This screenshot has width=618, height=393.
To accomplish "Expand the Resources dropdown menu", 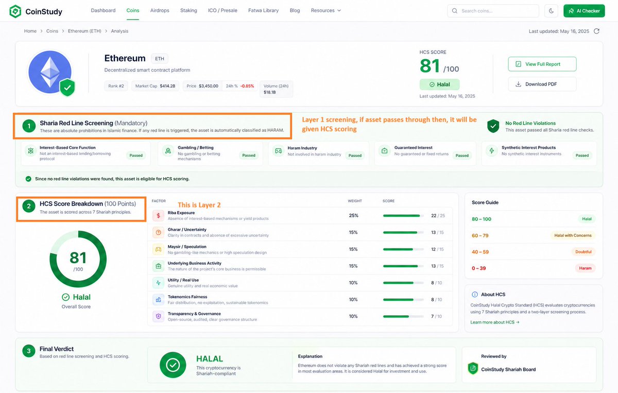I will pyautogui.click(x=325, y=10).
